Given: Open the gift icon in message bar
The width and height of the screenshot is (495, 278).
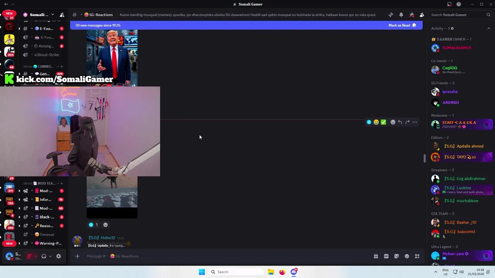Looking at the screenshot, I should (x=376, y=256).
